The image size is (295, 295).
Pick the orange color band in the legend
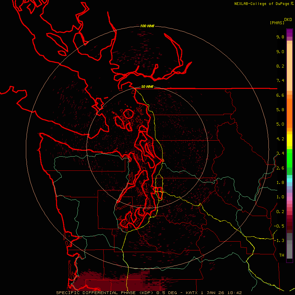(289, 113)
